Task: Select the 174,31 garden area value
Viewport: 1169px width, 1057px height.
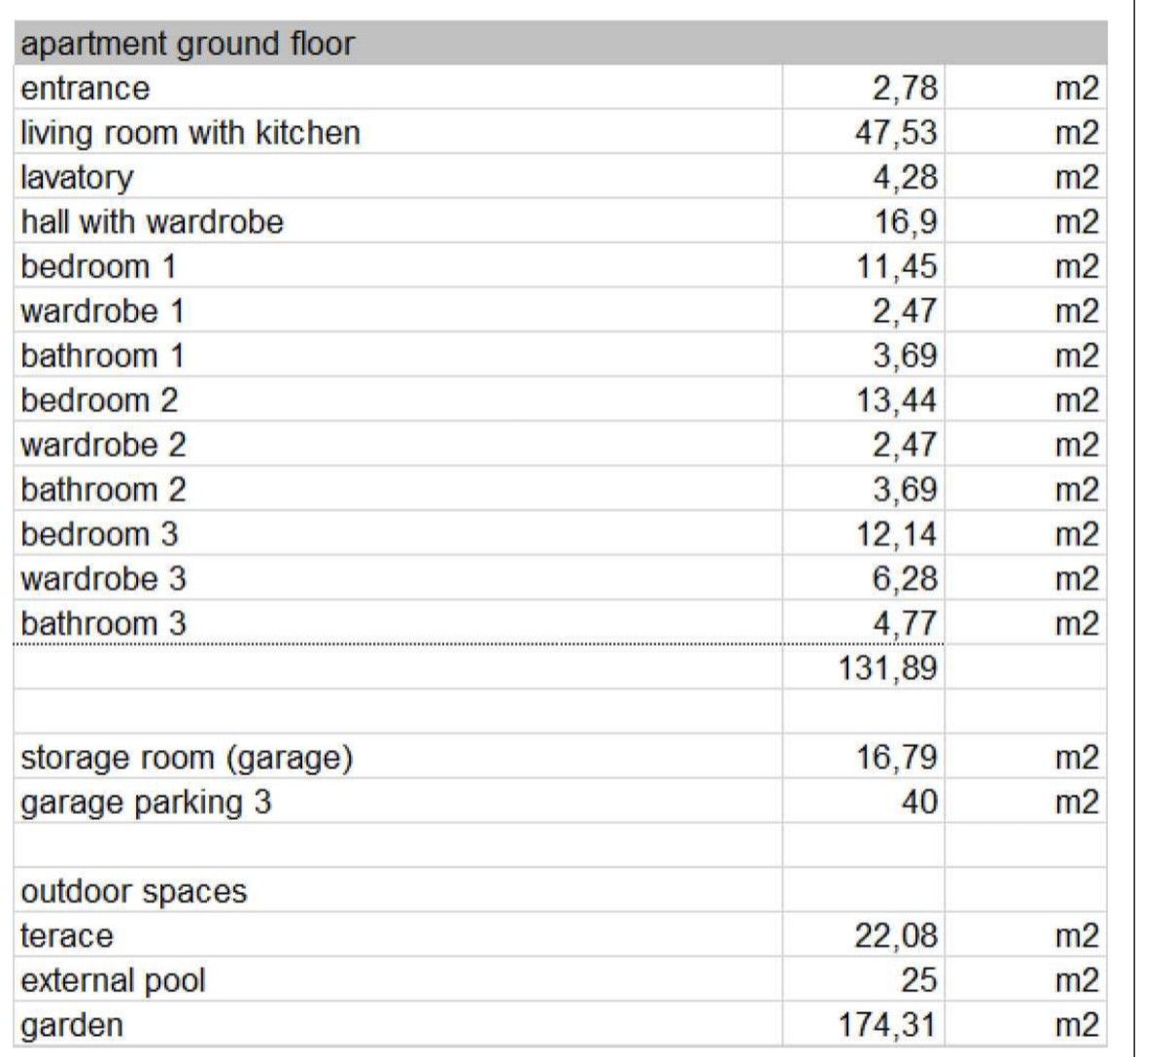Action: click(x=888, y=1026)
